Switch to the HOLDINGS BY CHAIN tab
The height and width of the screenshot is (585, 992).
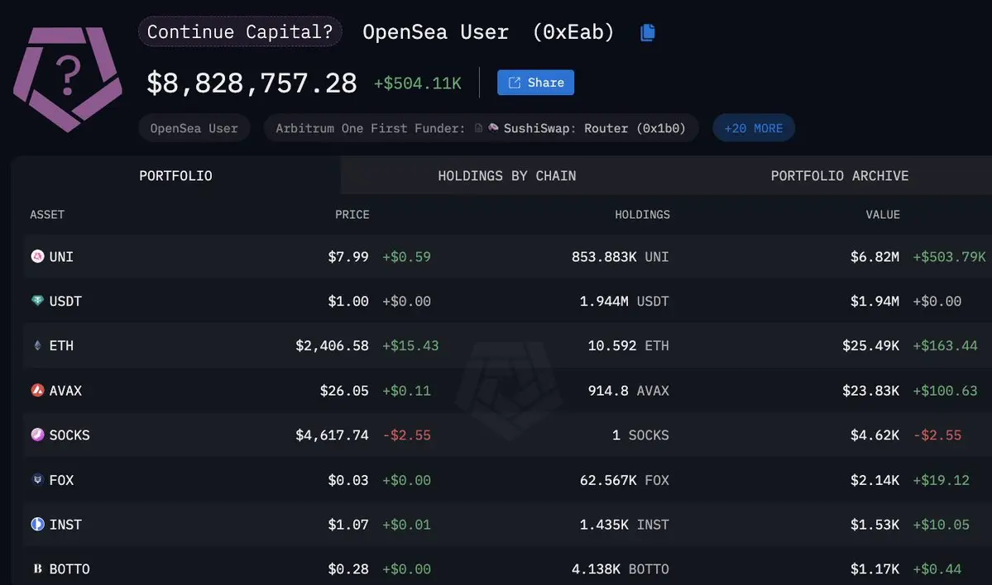click(506, 176)
